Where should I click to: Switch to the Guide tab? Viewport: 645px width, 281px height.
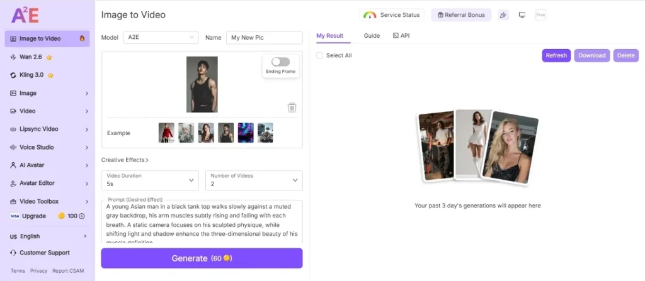pyautogui.click(x=372, y=36)
